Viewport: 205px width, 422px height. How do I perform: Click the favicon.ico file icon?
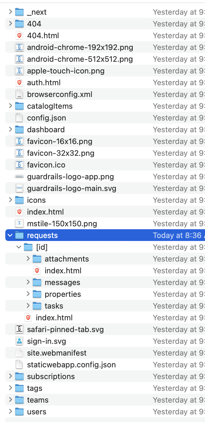click(19, 165)
